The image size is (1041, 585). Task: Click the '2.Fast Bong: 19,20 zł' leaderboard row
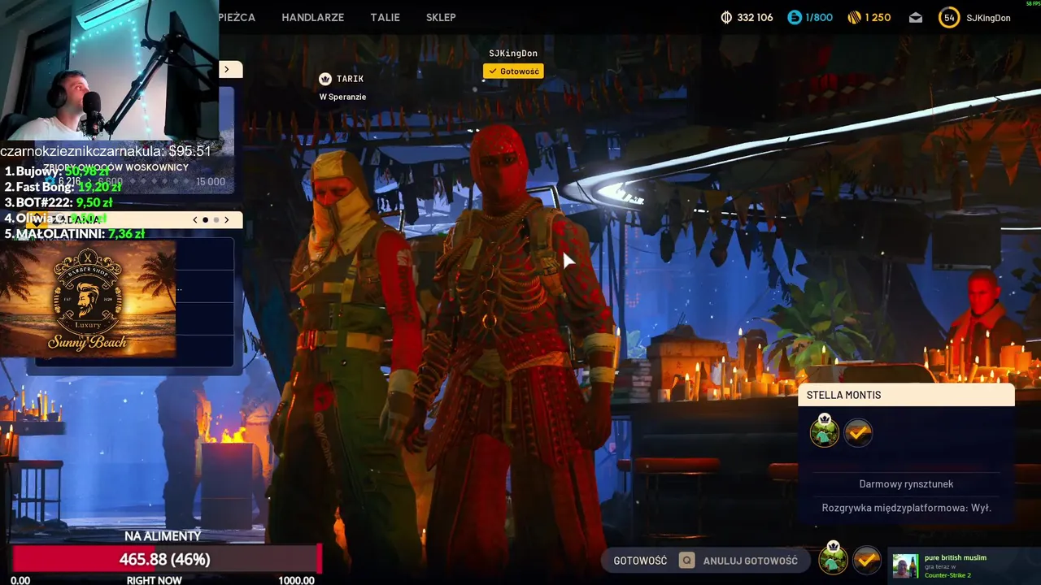(x=63, y=187)
